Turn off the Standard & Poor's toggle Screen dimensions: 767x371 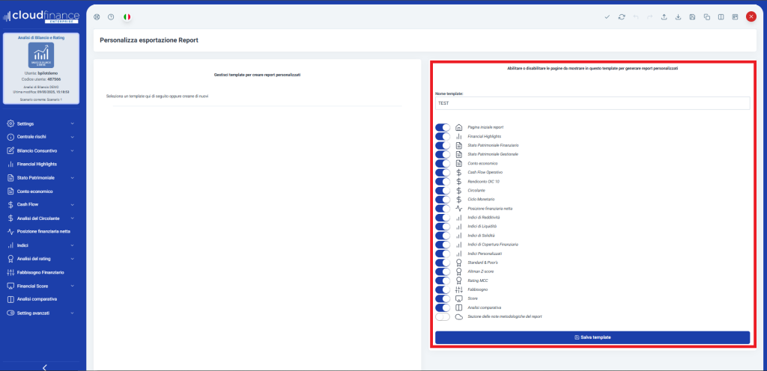[x=443, y=263]
